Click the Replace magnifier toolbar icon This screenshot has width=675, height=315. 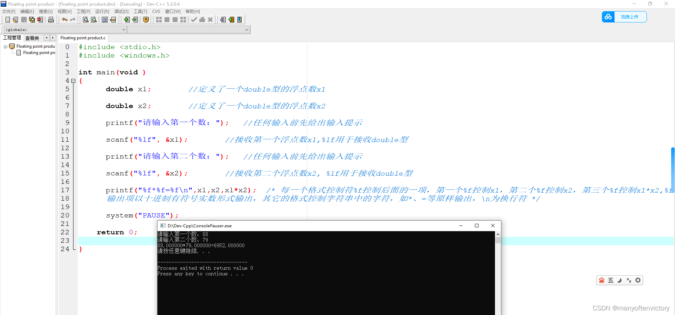(94, 20)
